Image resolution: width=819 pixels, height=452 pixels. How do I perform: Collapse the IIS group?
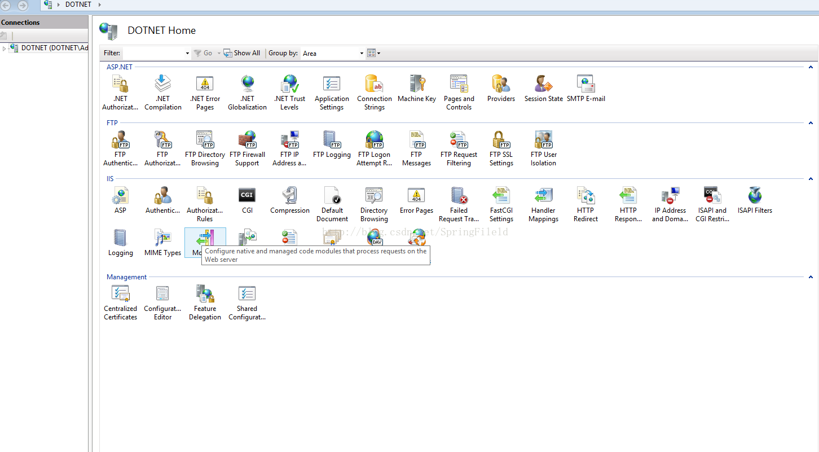point(811,179)
